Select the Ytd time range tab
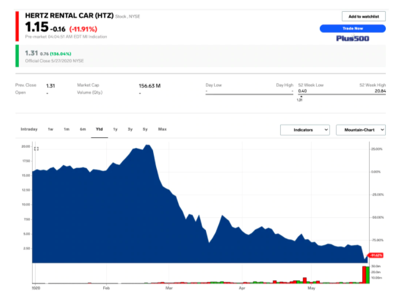Screen dimensions: 403x292 (99, 129)
